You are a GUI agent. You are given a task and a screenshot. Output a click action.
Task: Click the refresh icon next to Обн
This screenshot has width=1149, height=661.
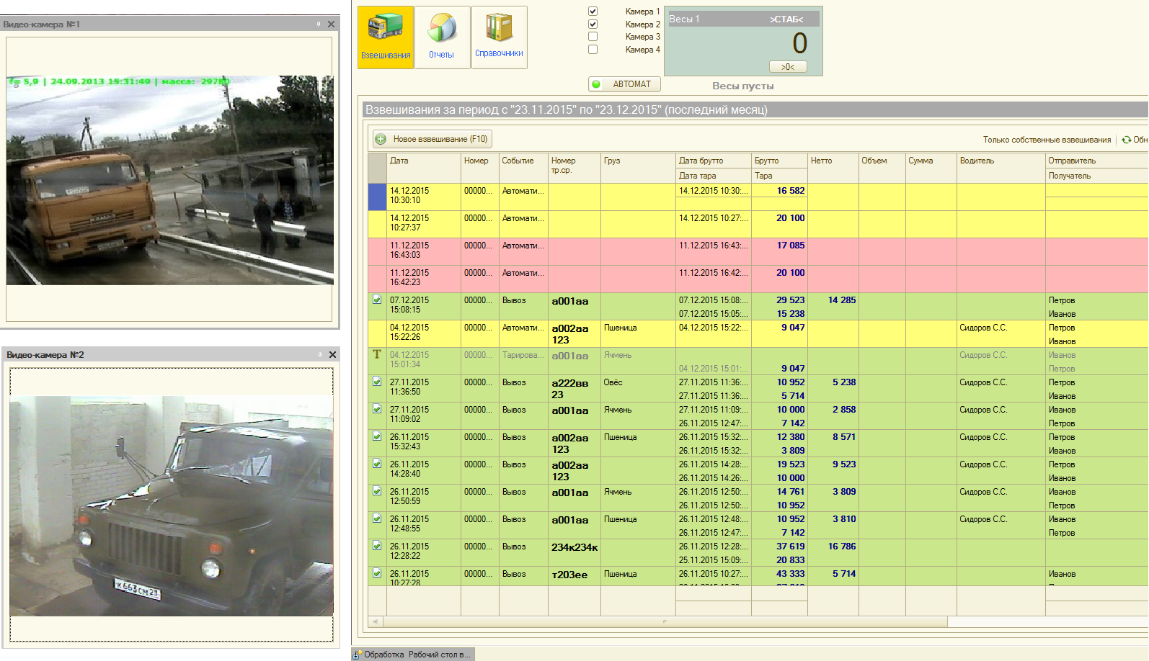(1126, 140)
